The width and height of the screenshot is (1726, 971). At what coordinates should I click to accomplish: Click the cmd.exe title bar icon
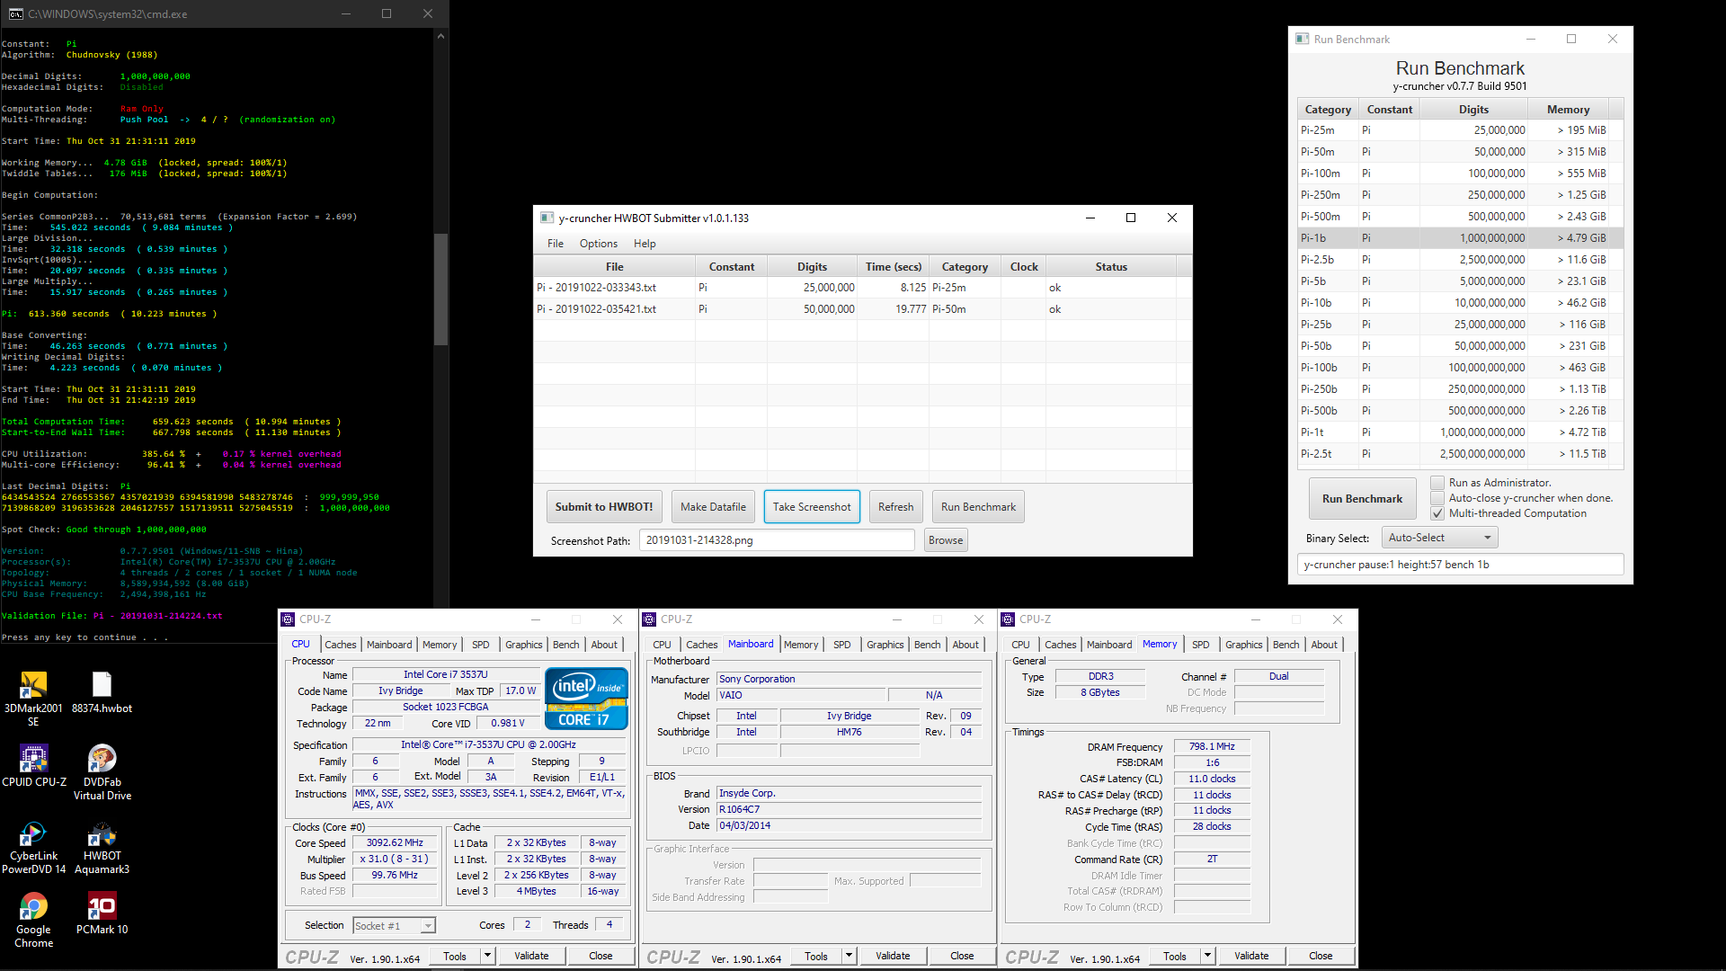(x=15, y=13)
